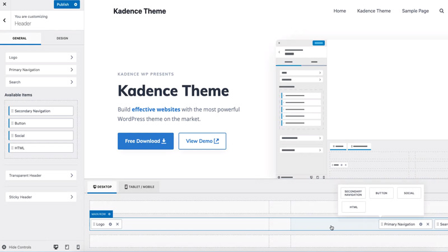448x252 pixels.
Task: Open Logo item settings gear in builder
Action: [110, 225]
